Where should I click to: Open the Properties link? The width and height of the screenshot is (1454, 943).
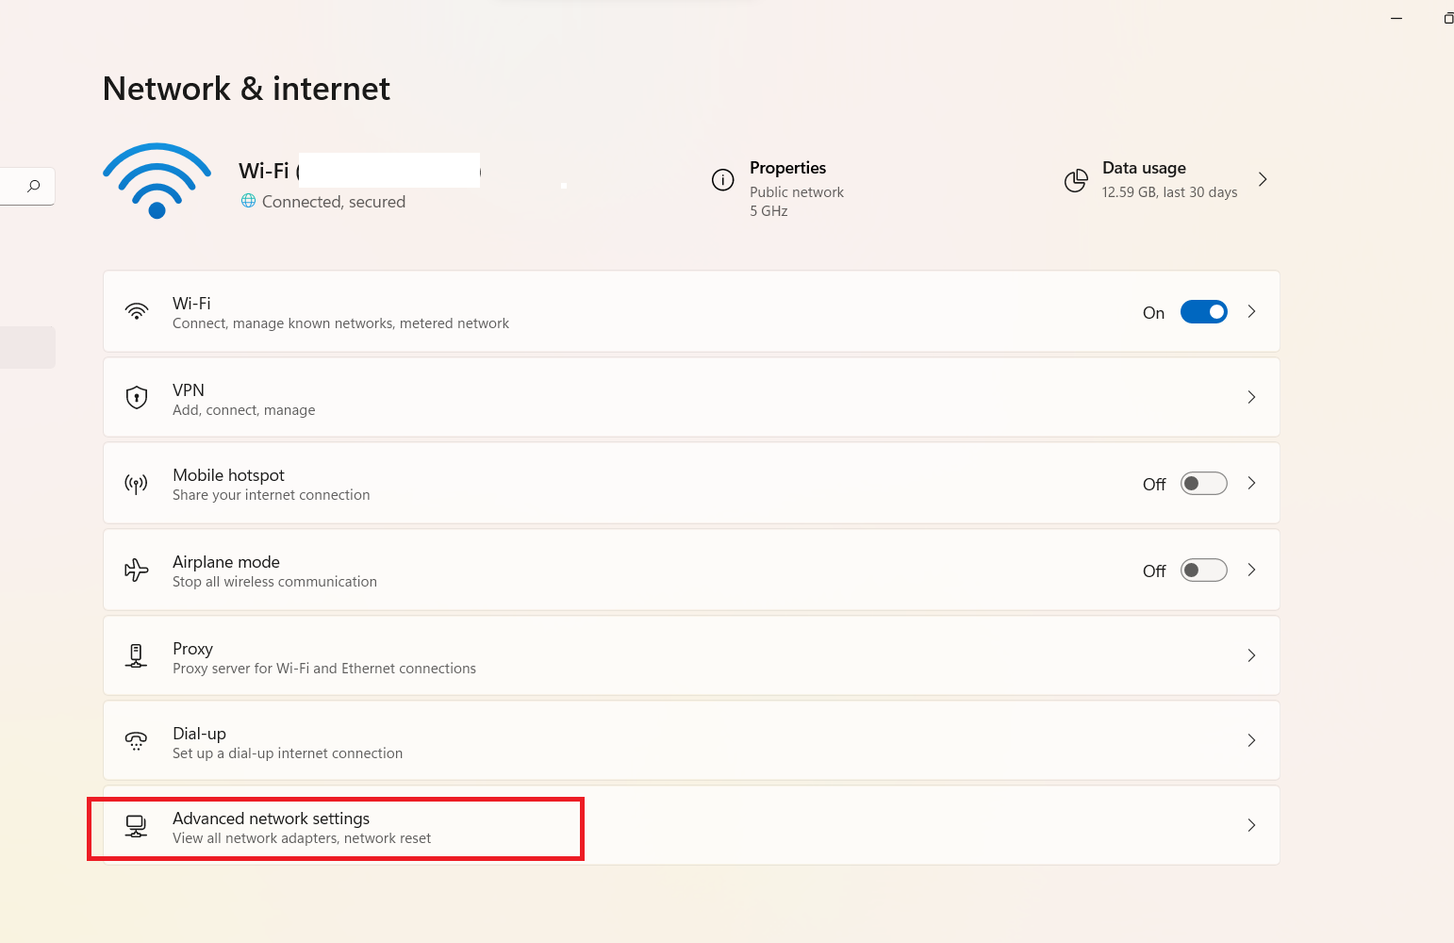pos(787,168)
